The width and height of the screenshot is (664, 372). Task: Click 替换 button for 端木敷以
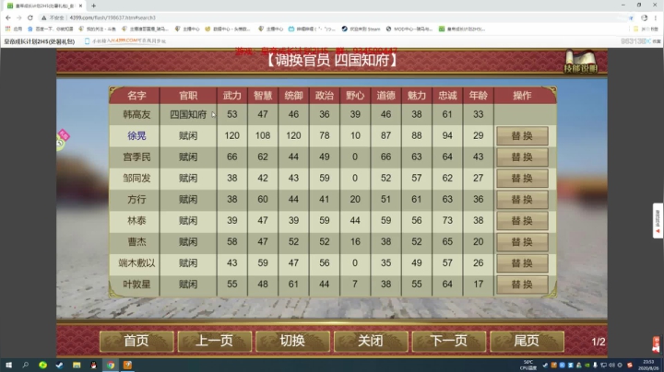[x=522, y=263]
